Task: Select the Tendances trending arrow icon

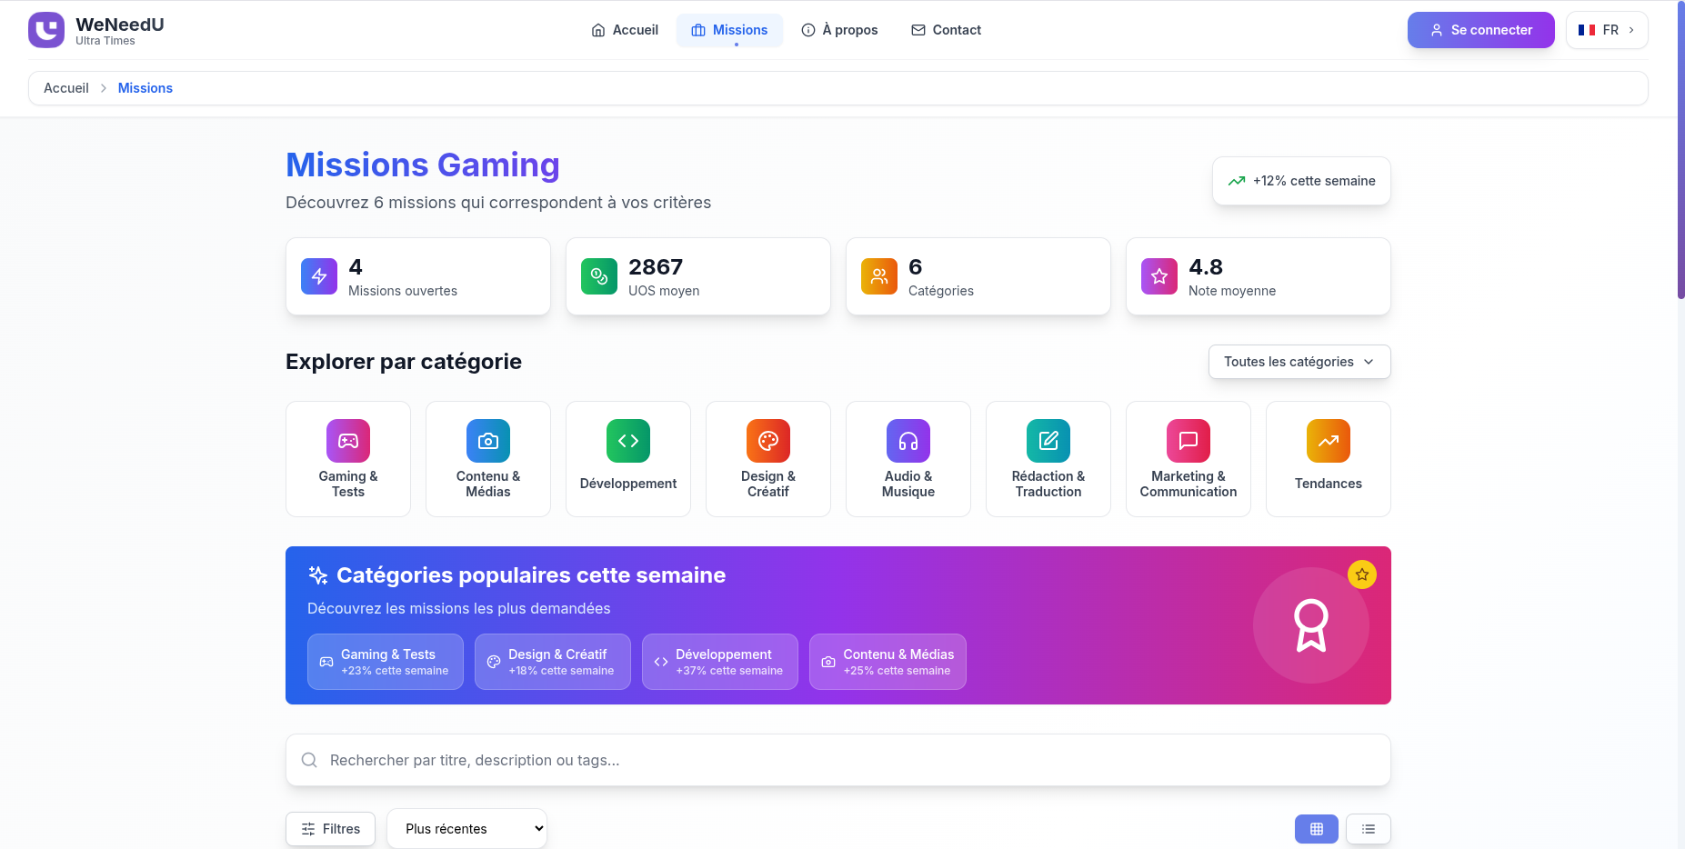Action: 1329,441
